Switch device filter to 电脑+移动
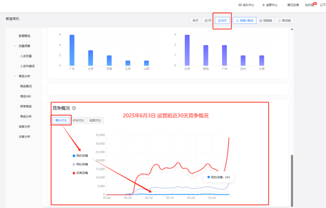Screen dimensions: 326x208 click(x=244, y=20)
